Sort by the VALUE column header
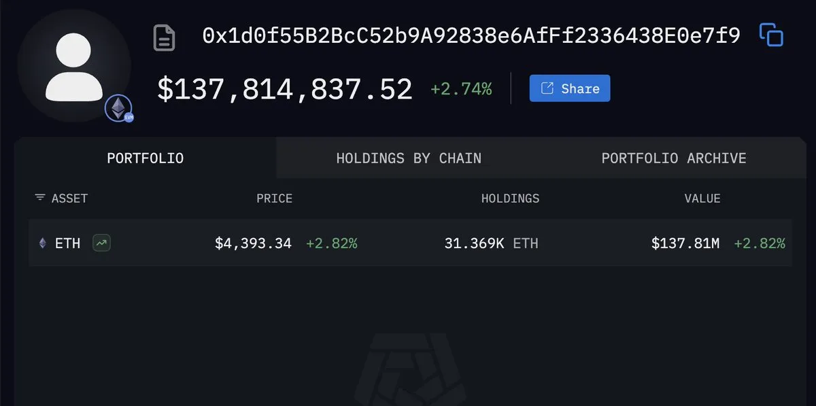Screen dimensions: 816x406 coord(702,199)
